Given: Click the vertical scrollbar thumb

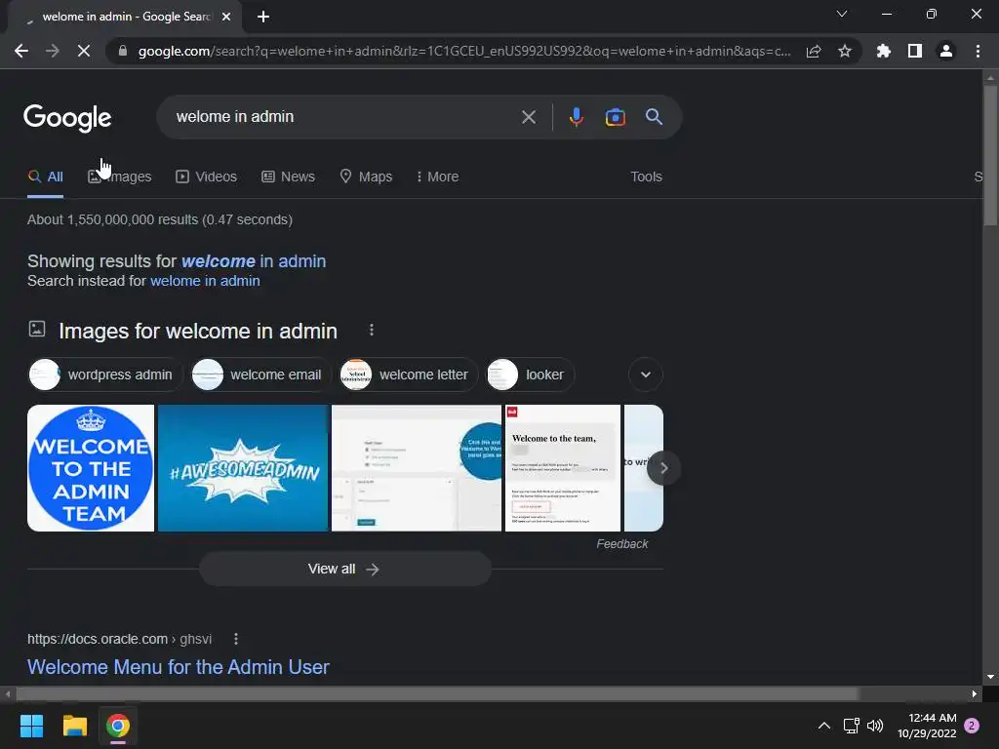Looking at the screenshot, I should coord(990,155).
